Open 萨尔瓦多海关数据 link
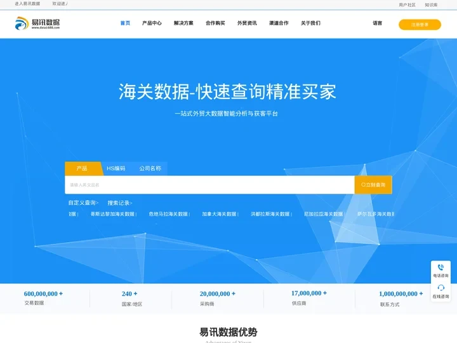This screenshot has width=457, height=343. click(x=376, y=214)
